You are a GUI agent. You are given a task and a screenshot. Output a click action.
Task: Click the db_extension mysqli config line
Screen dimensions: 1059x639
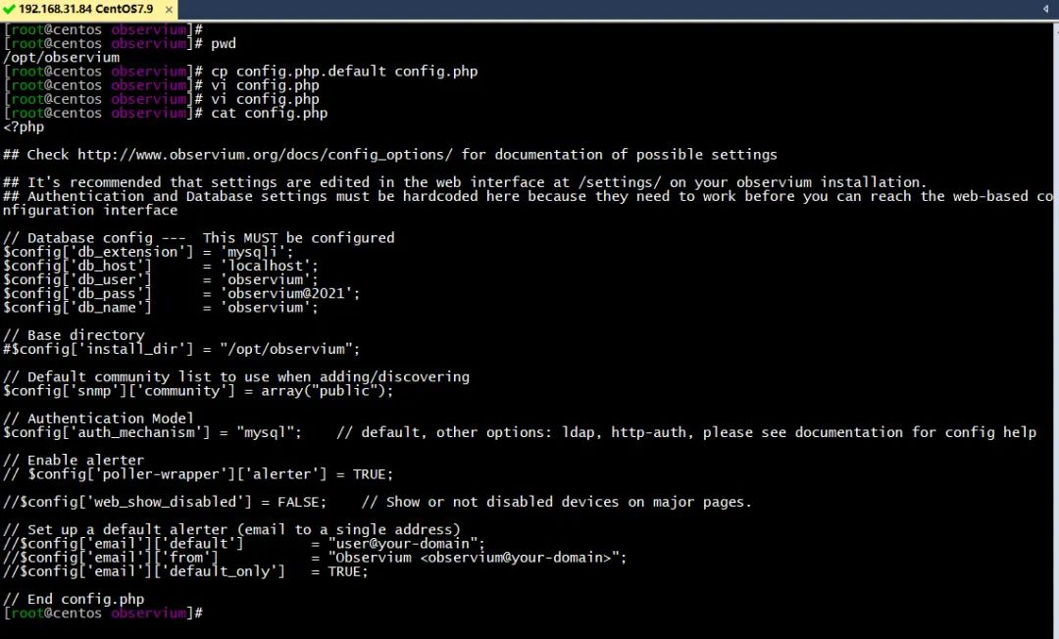pos(149,252)
